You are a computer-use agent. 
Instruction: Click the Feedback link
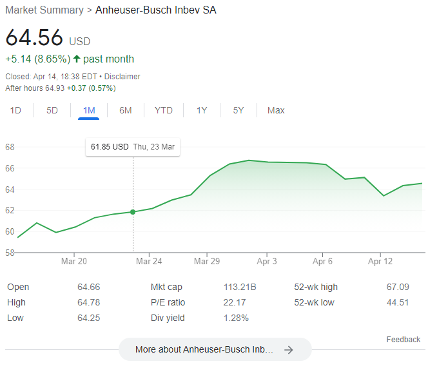(x=403, y=340)
